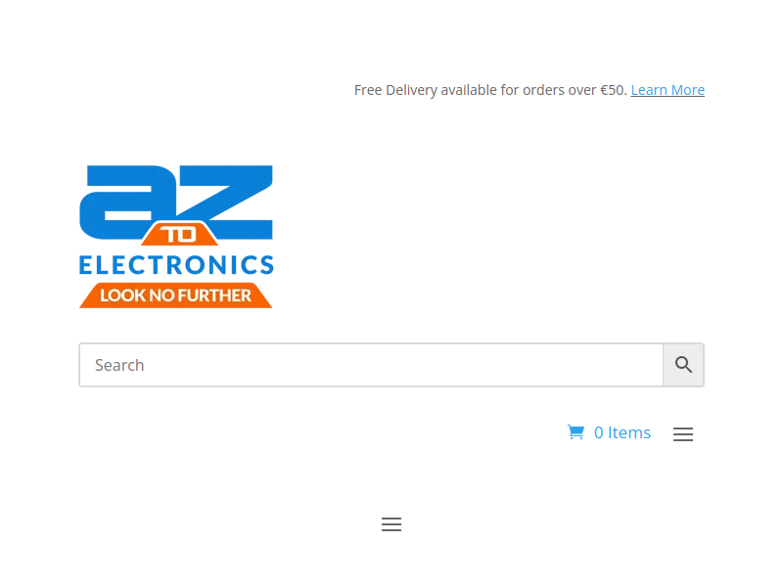Click the Free Delivery announcement text
Viewport: 783px width, 587px height.
490,90
